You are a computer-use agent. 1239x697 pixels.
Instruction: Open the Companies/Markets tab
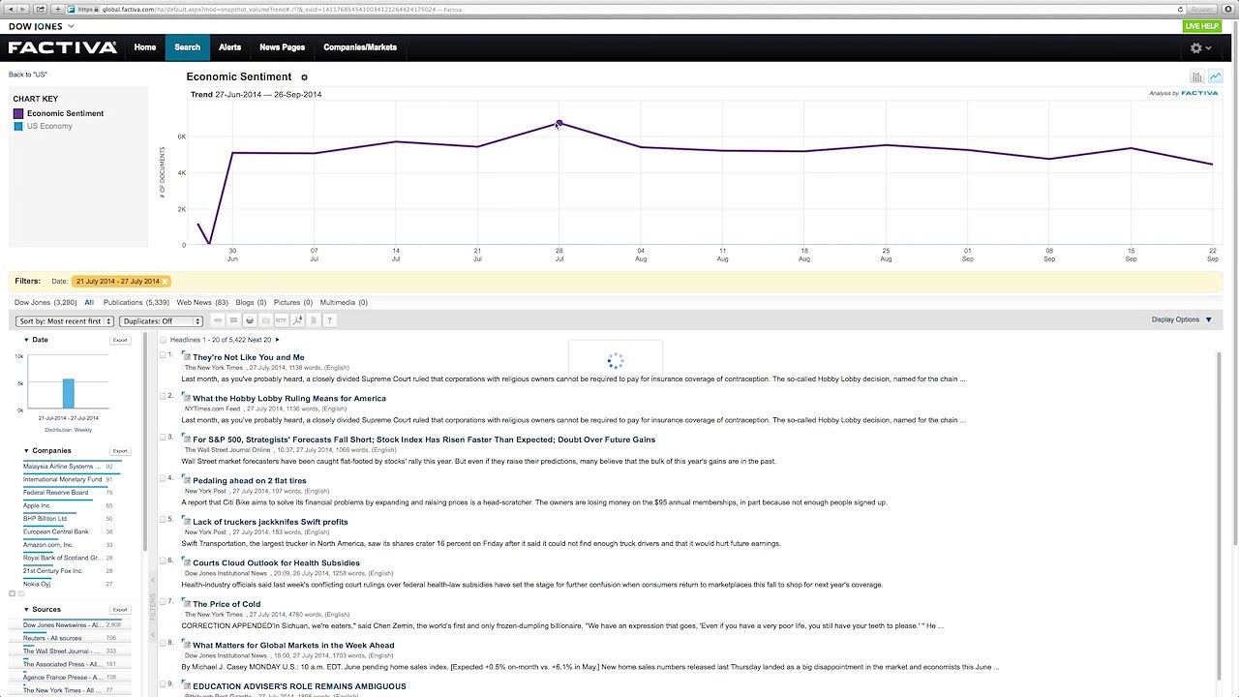360,47
